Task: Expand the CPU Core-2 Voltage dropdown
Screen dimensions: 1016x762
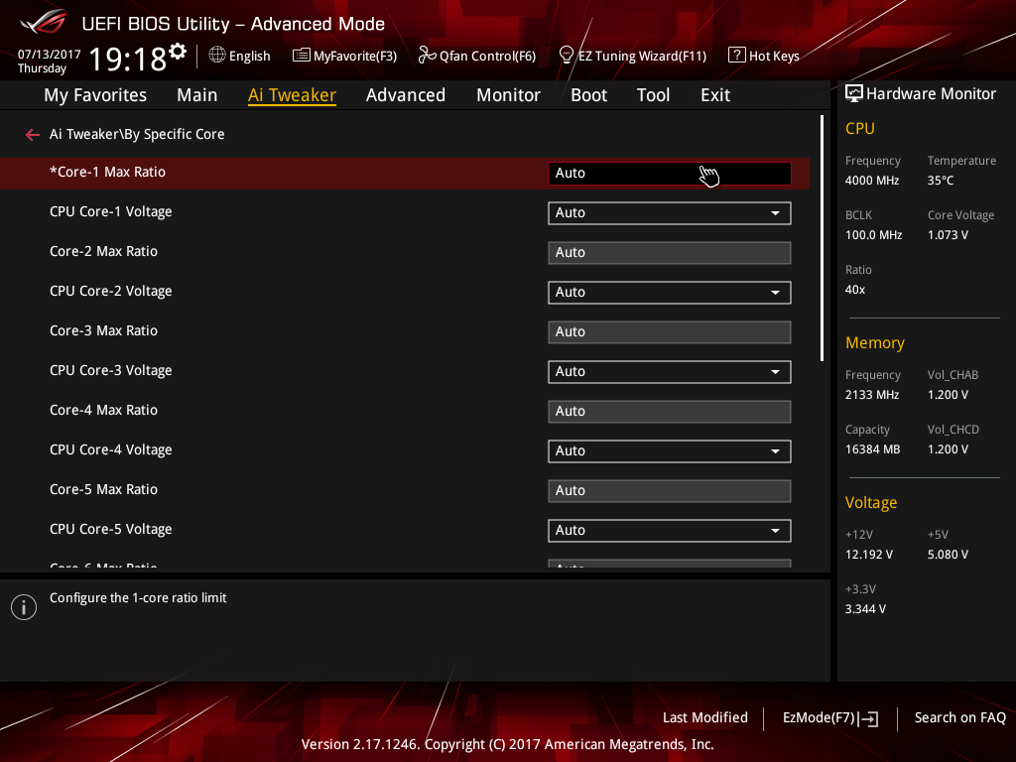Action: point(670,293)
